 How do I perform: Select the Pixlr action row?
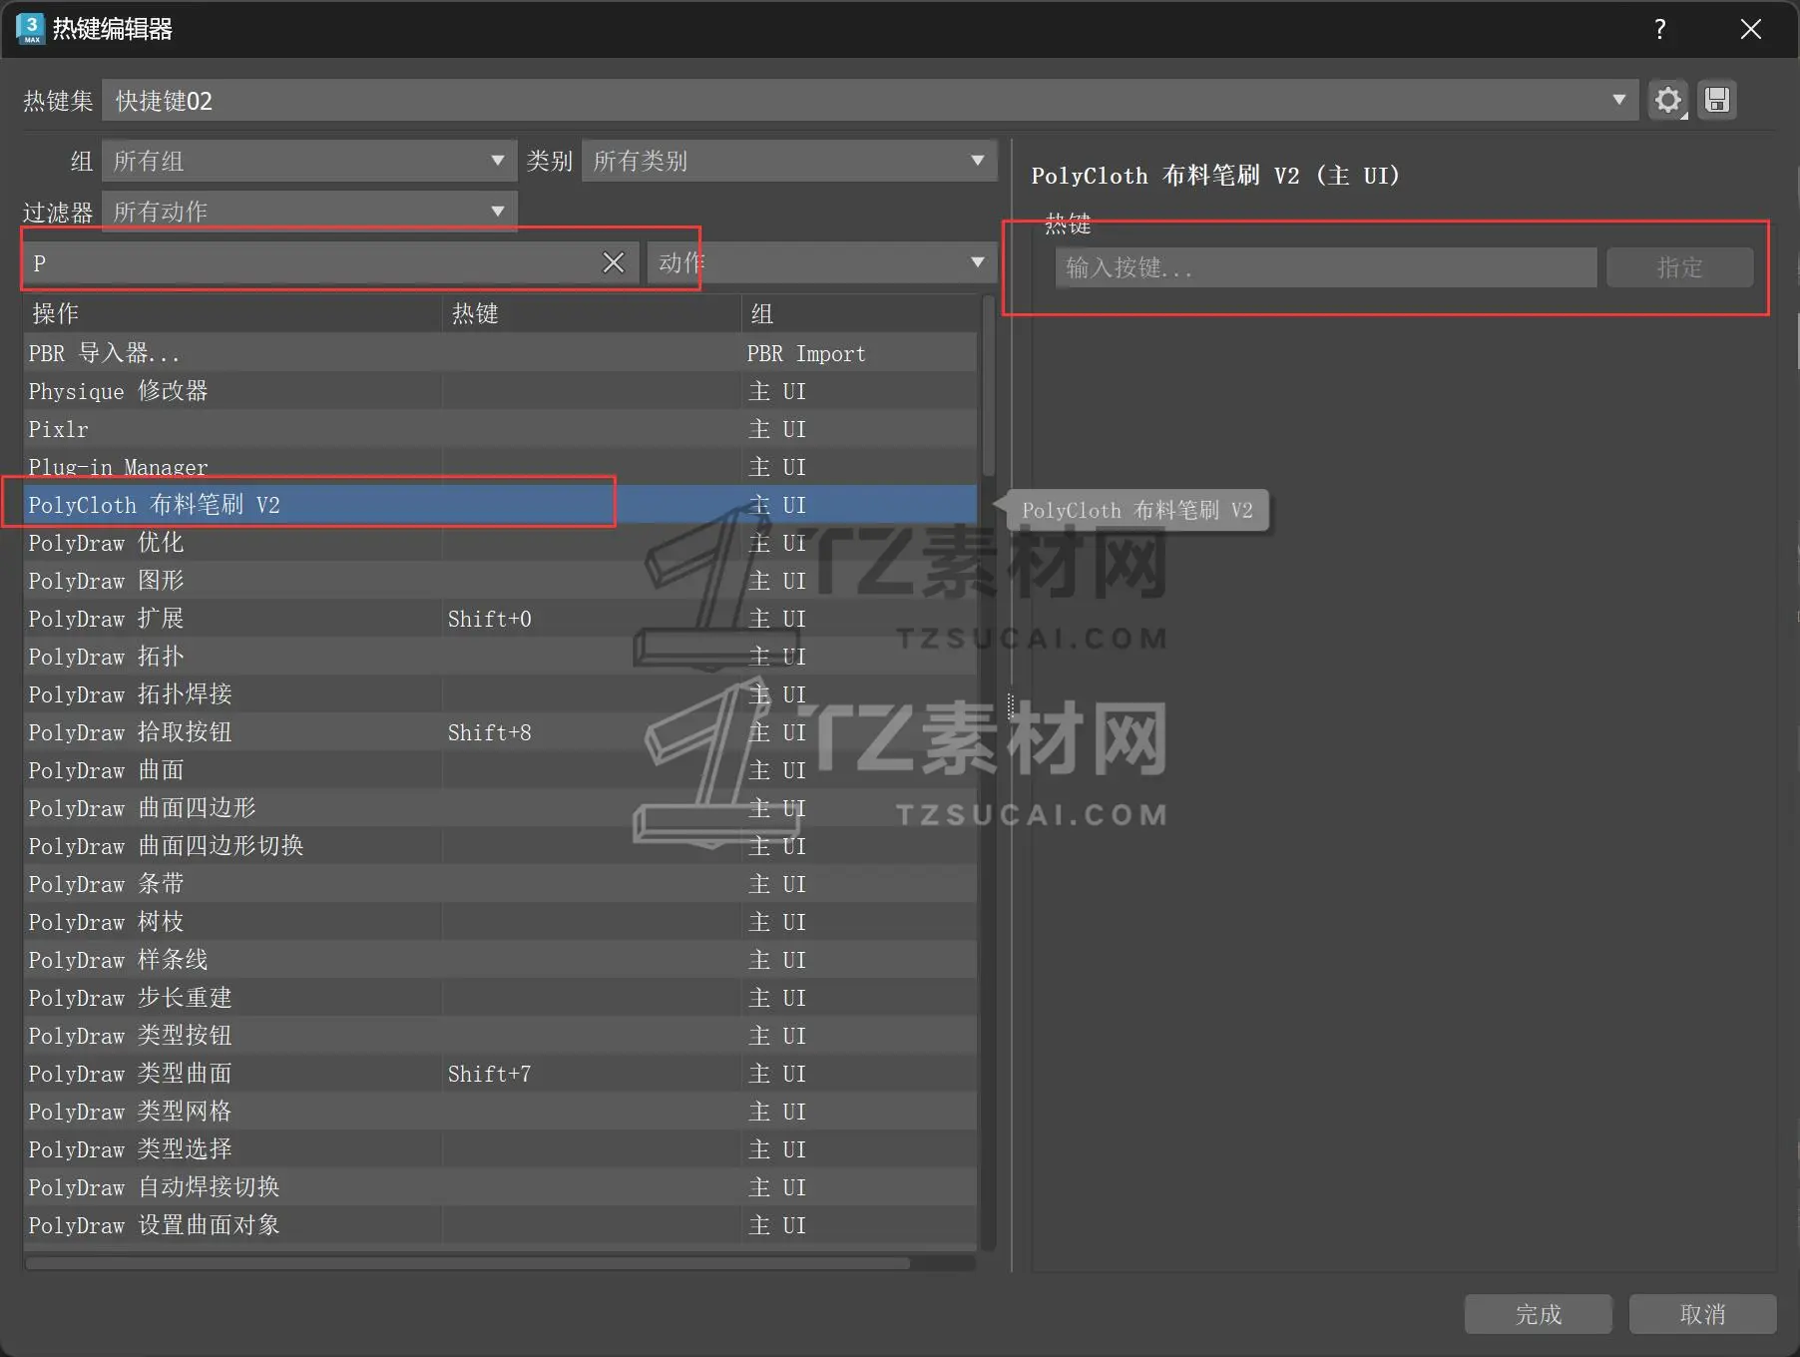[x=500, y=429]
